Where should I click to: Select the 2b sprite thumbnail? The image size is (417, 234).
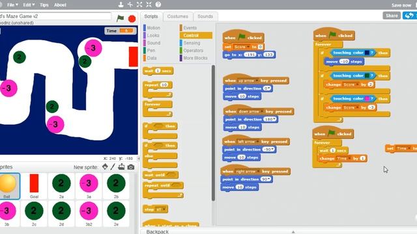(116, 186)
